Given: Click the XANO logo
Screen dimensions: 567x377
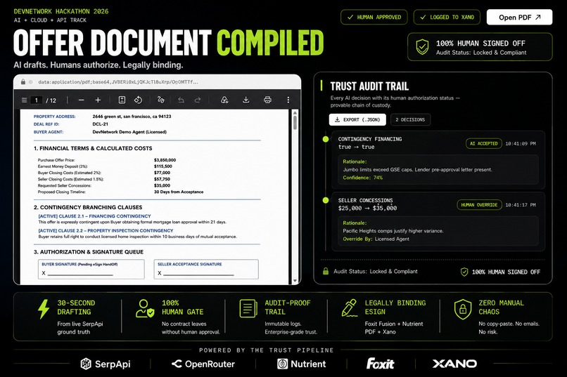Looking at the screenshot, I should pyautogui.click(x=454, y=364).
